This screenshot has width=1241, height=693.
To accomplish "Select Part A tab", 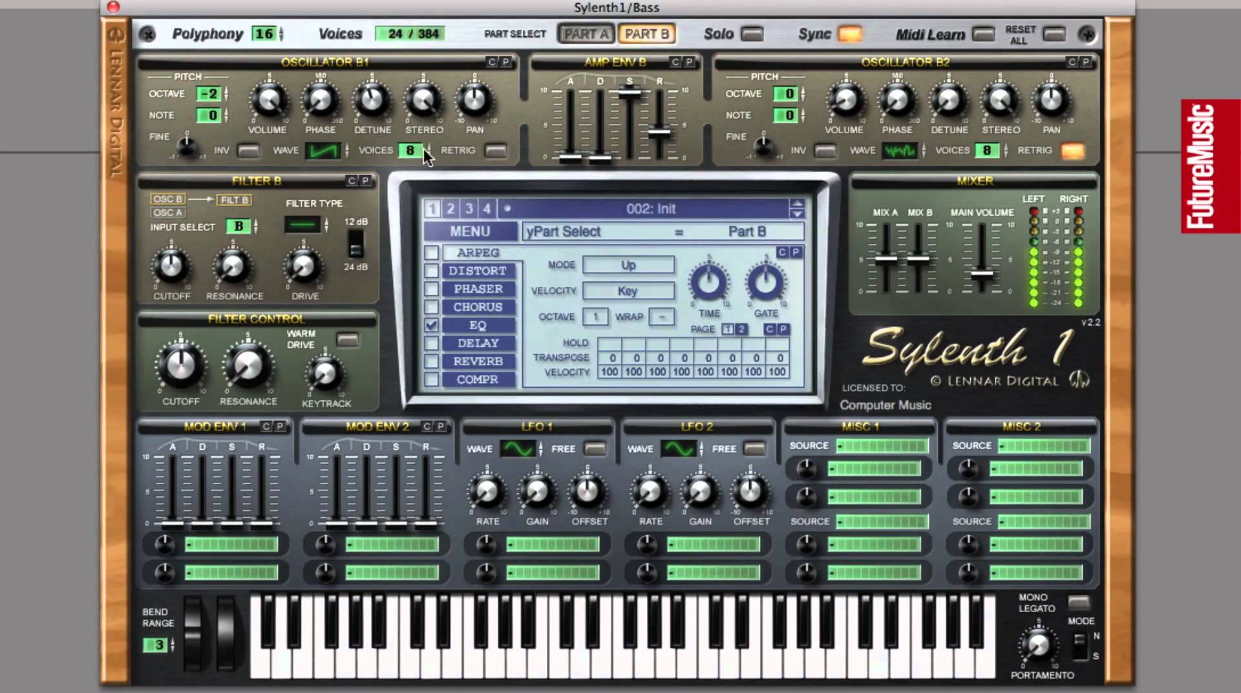I will (586, 34).
